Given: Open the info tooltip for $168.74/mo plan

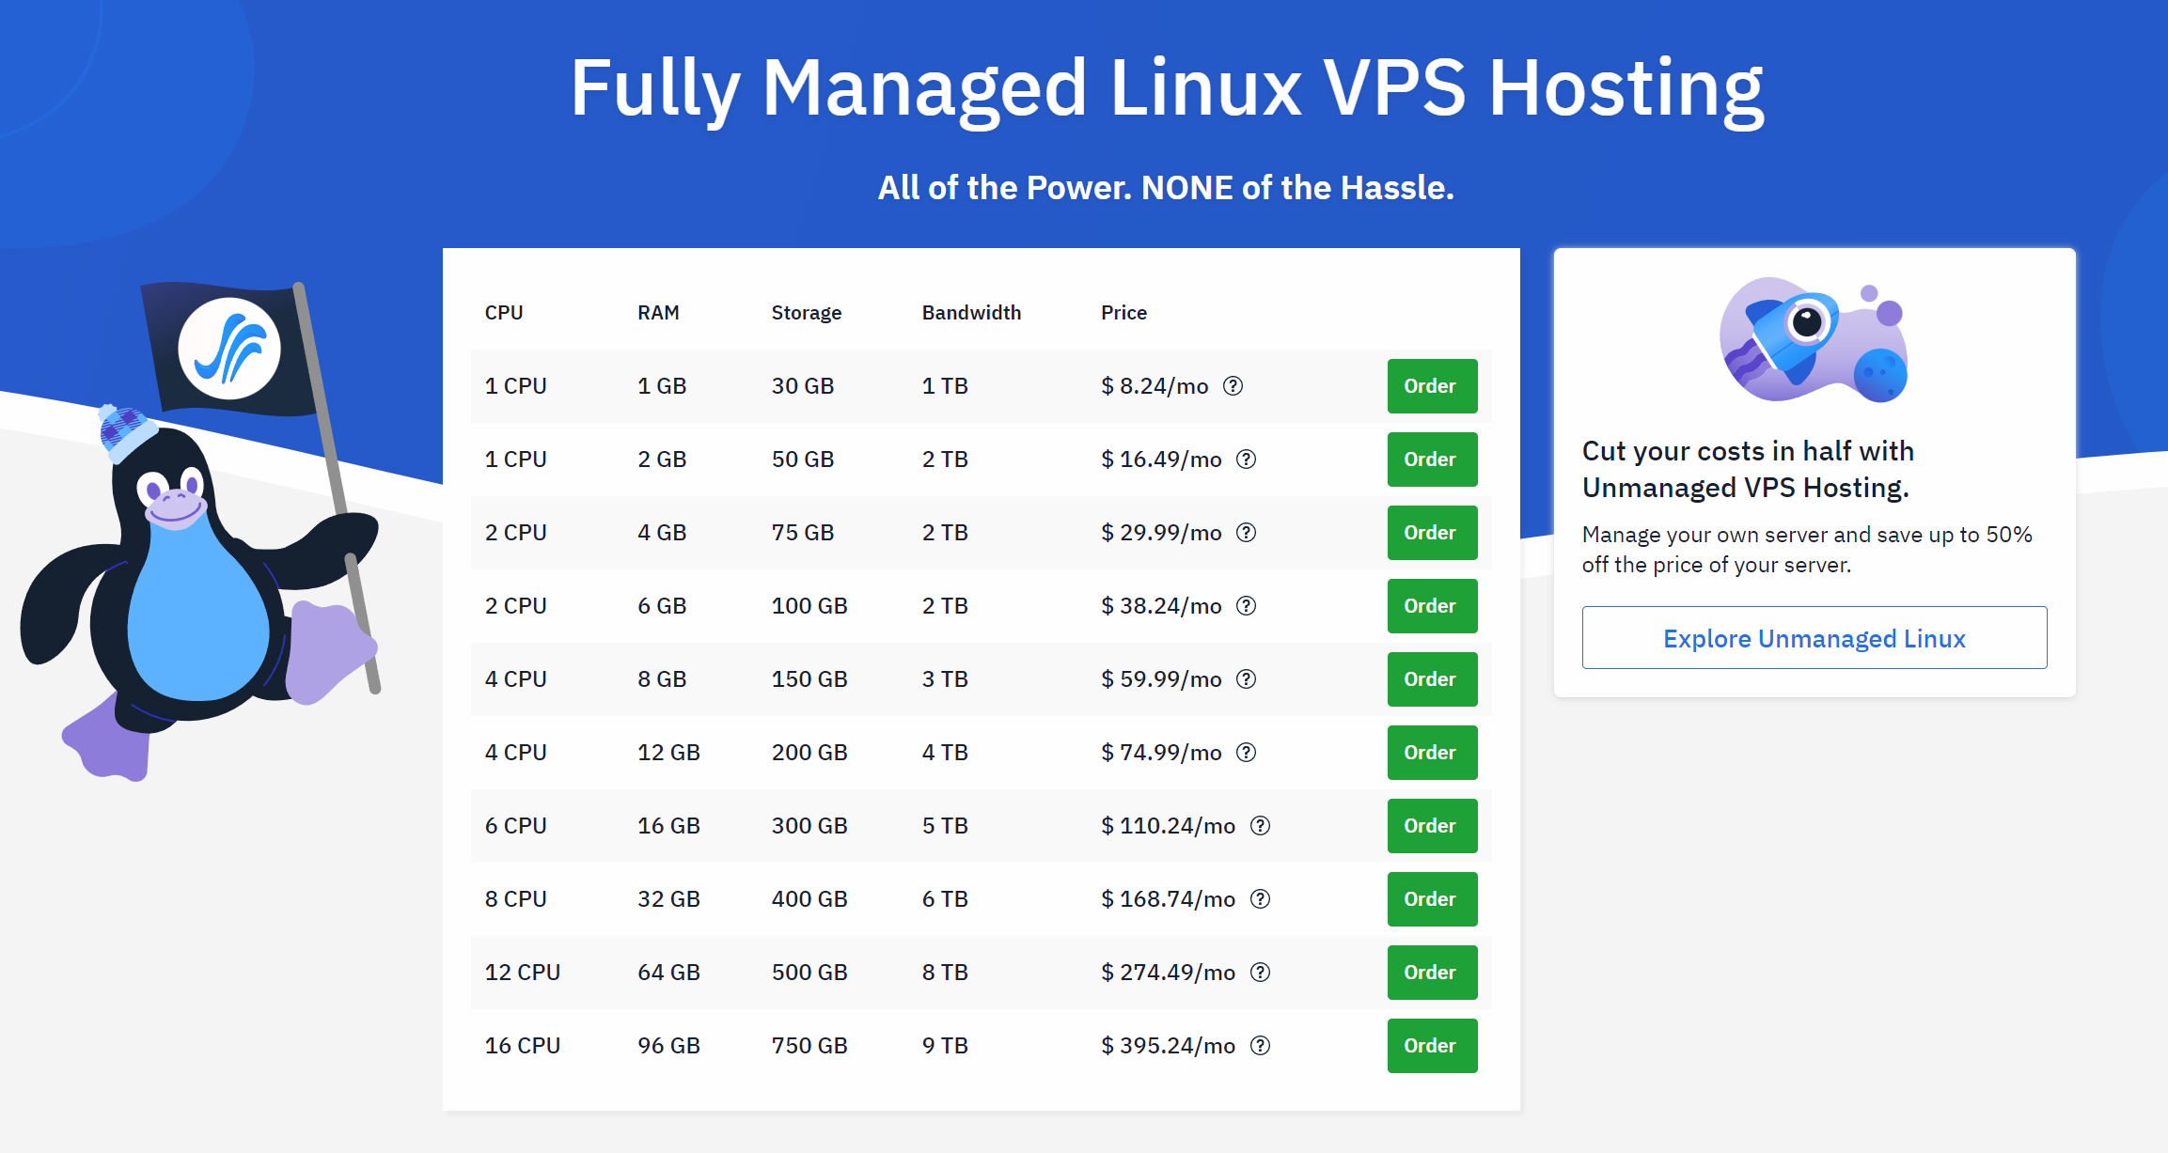Looking at the screenshot, I should click(1260, 899).
